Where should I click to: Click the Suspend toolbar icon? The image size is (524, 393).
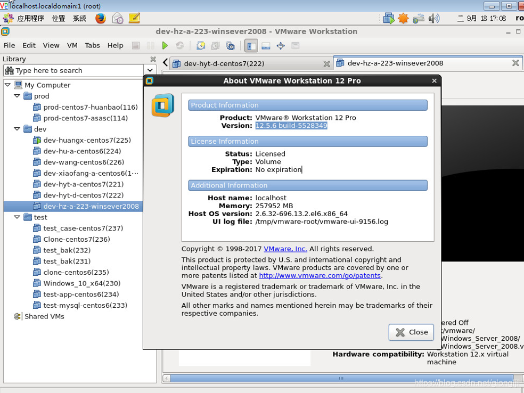coord(150,45)
